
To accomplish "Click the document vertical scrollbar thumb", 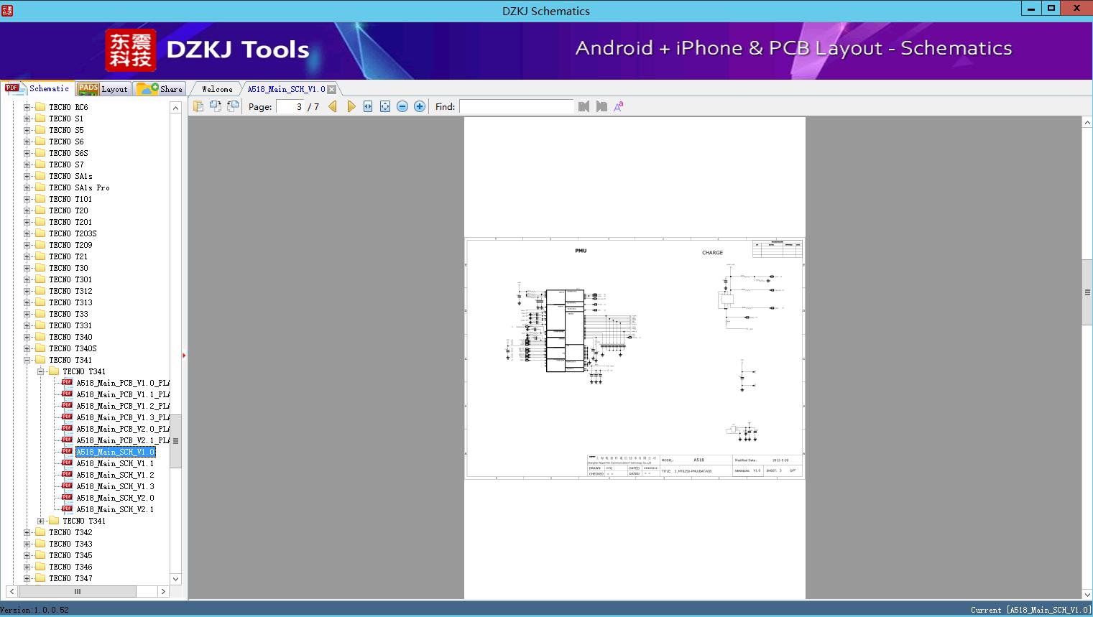I will pos(1087,292).
